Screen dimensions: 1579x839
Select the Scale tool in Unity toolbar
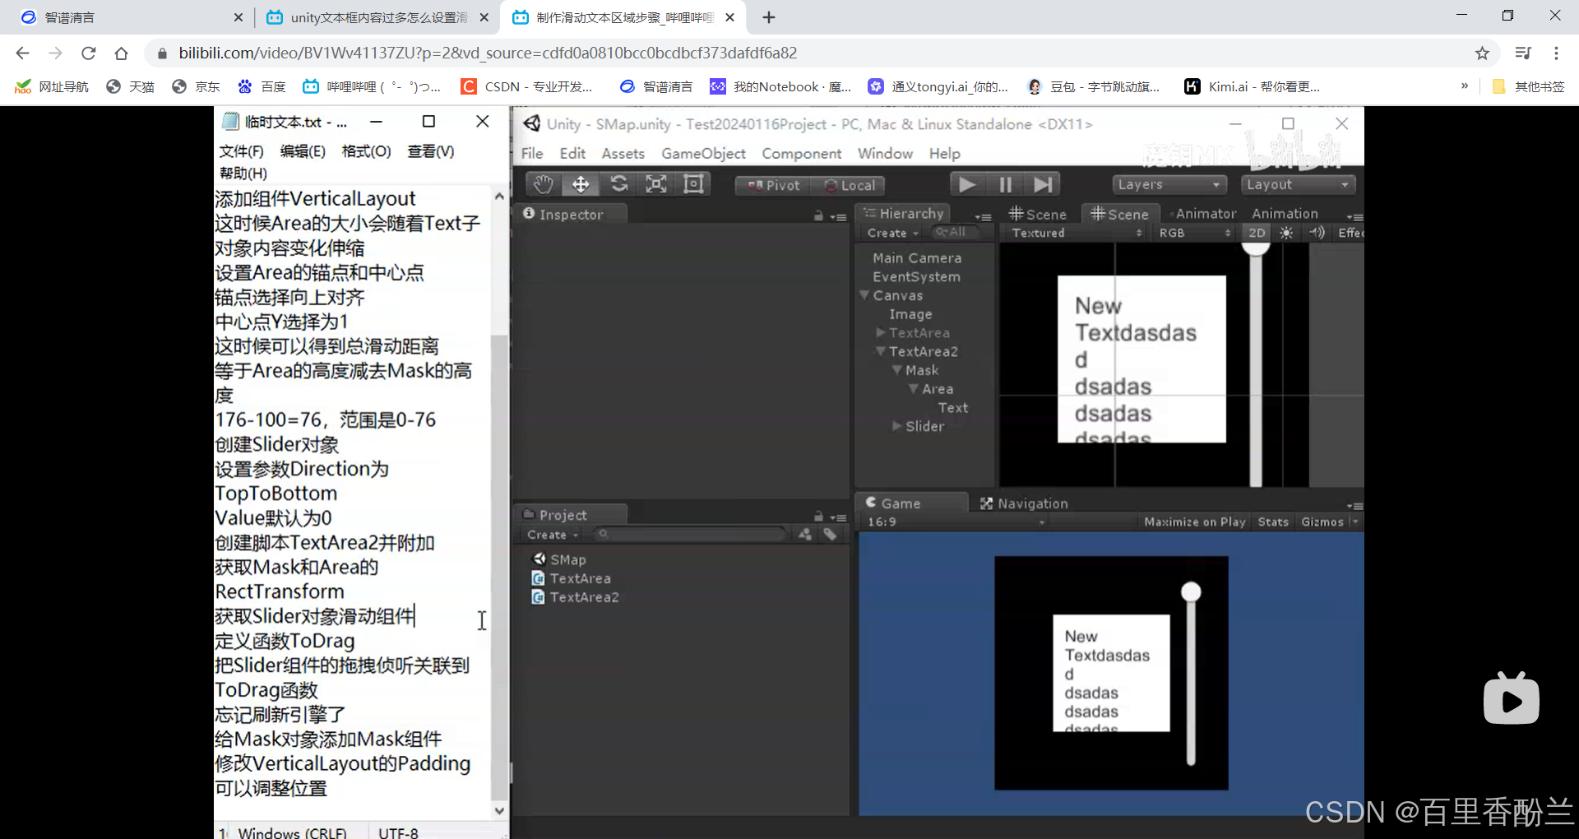656,184
